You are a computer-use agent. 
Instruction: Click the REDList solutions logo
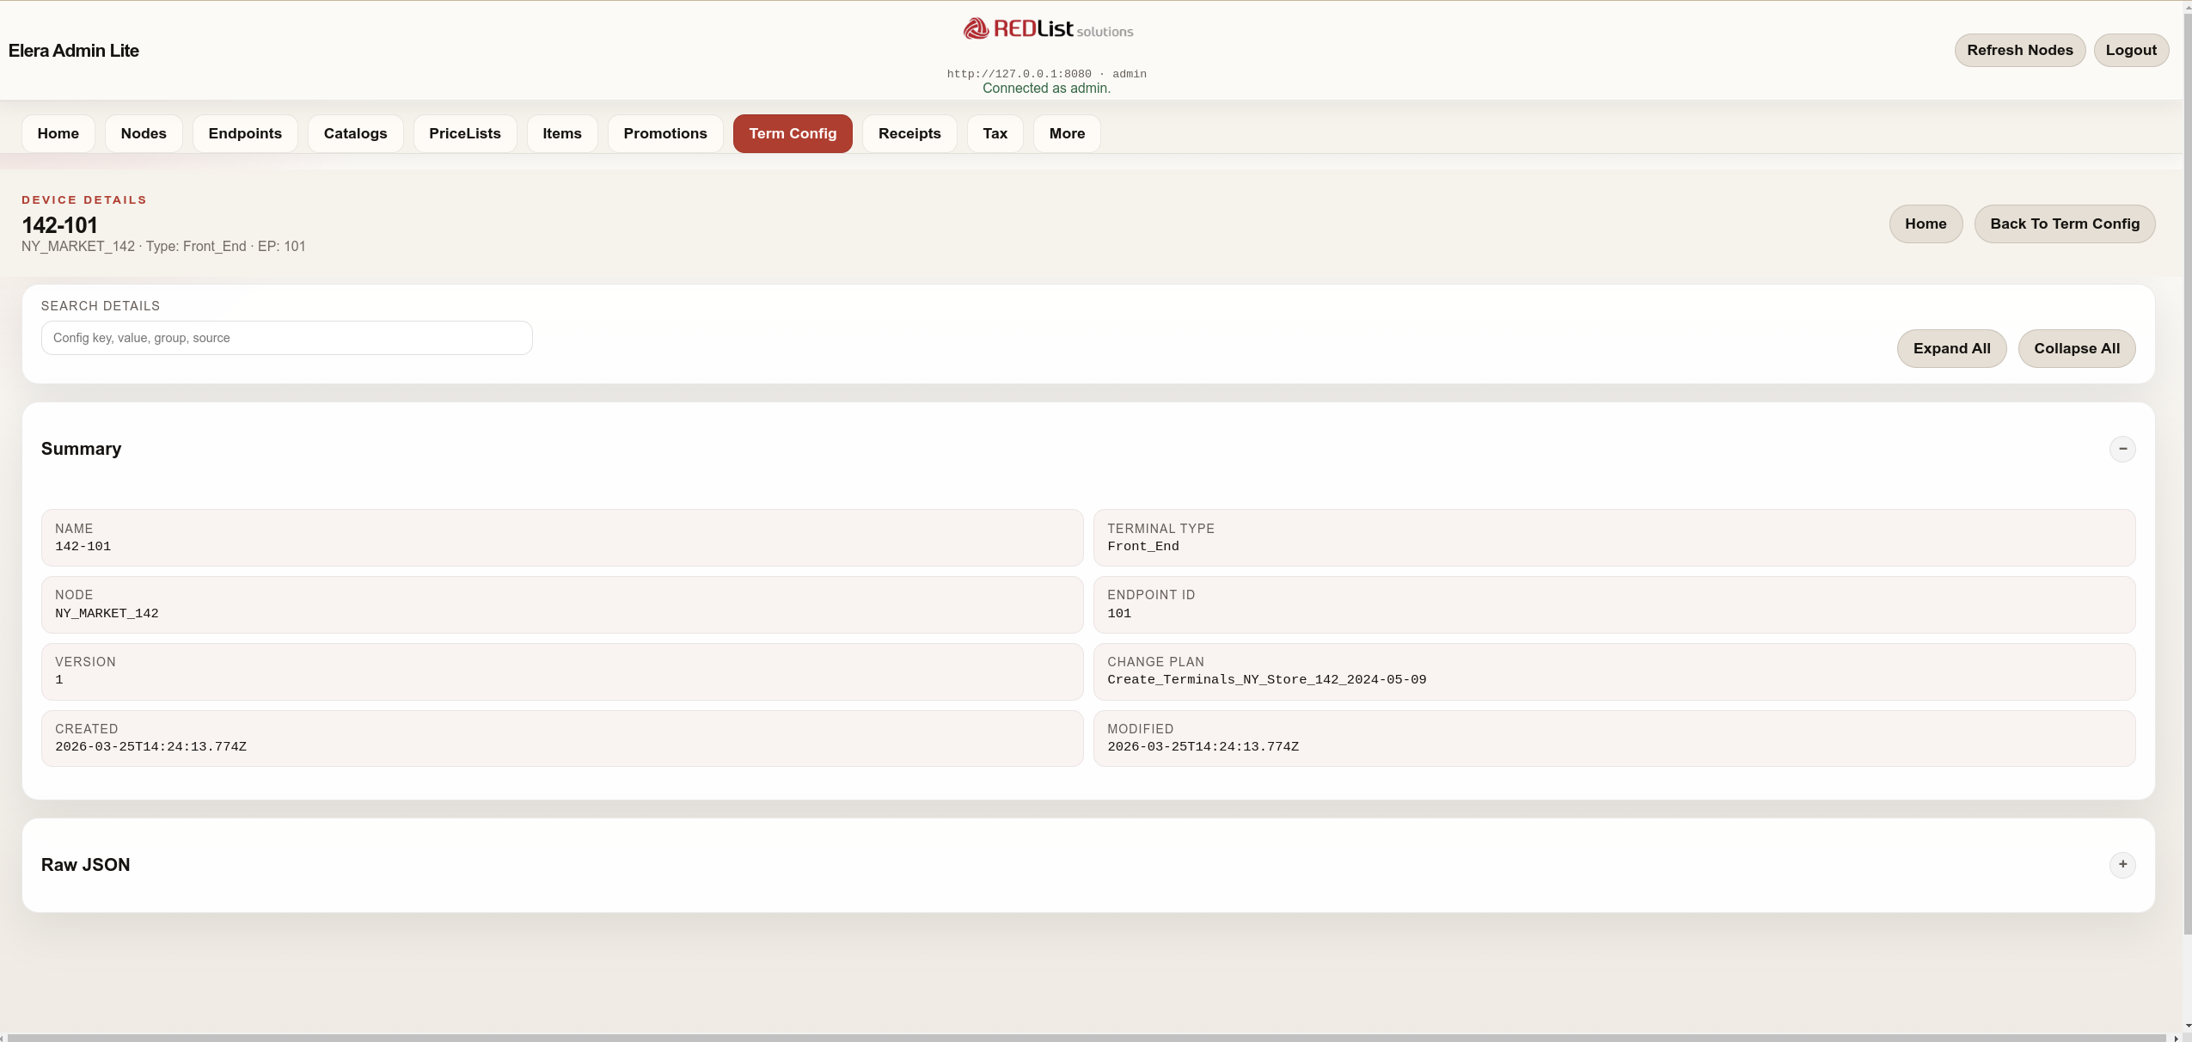click(x=1048, y=29)
